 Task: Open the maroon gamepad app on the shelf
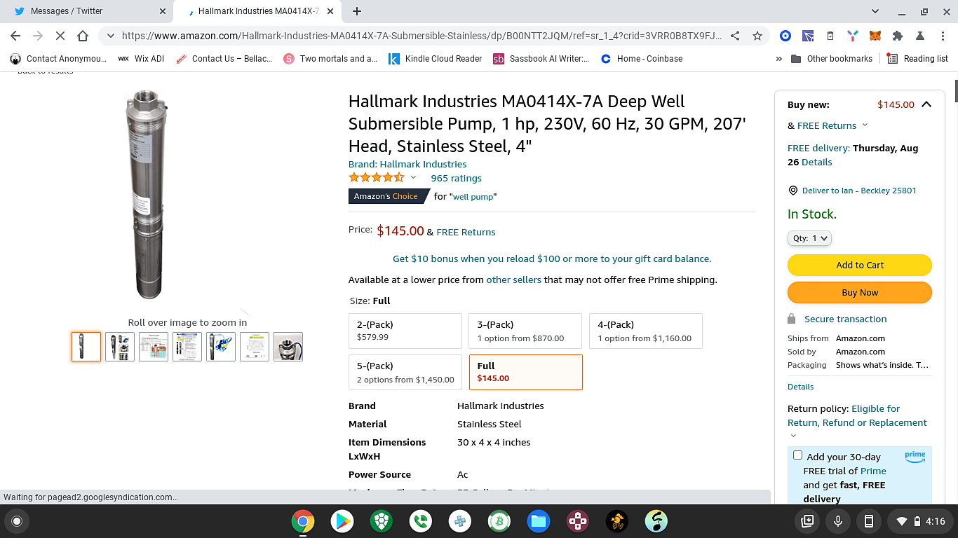click(x=578, y=521)
